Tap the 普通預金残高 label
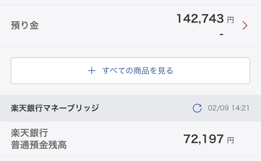Viewport: 261px width, 161px height. tap(39, 145)
